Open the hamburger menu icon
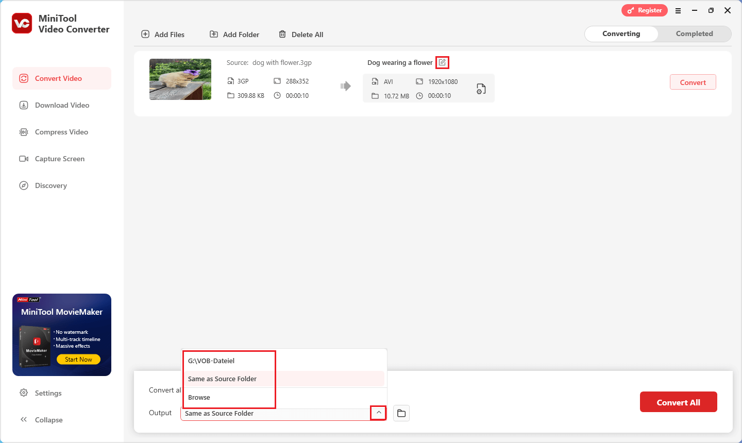The image size is (742, 443). (678, 10)
